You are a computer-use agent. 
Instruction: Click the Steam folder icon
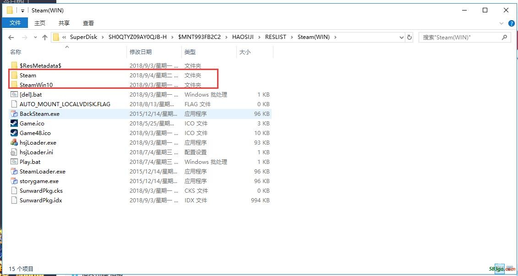tap(14, 75)
